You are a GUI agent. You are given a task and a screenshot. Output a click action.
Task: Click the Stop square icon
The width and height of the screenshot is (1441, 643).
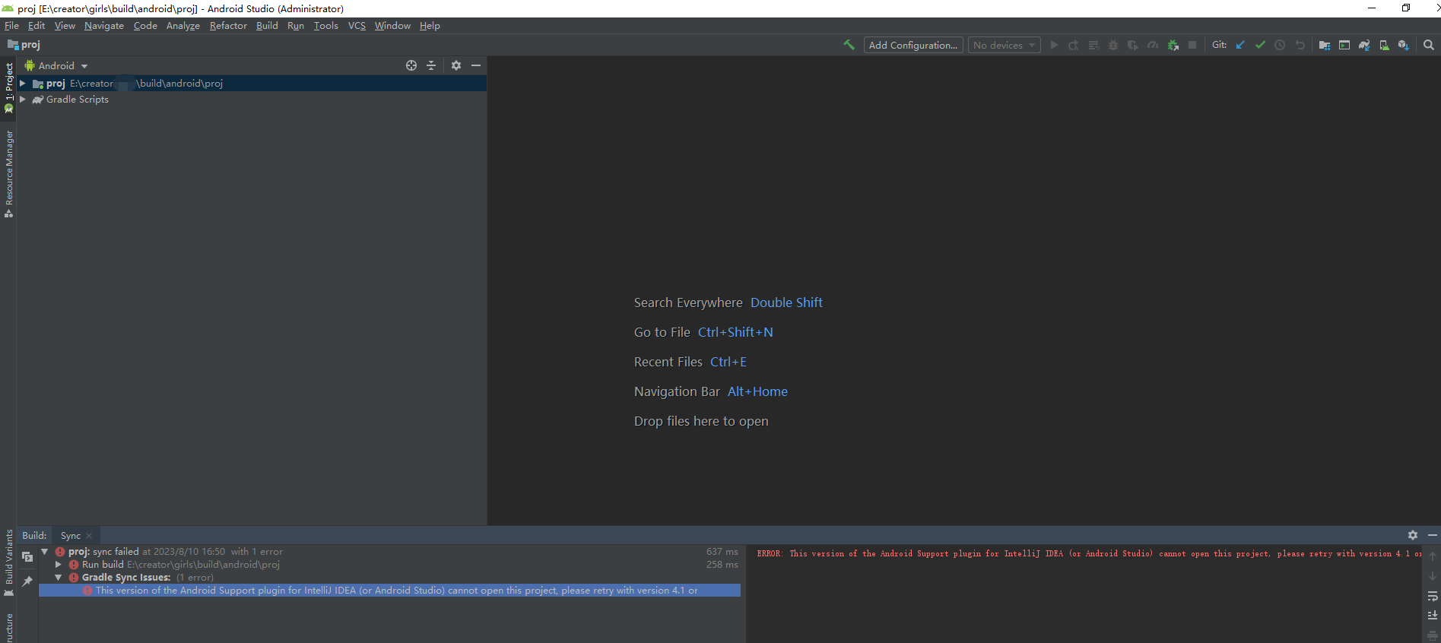(x=1192, y=46)
